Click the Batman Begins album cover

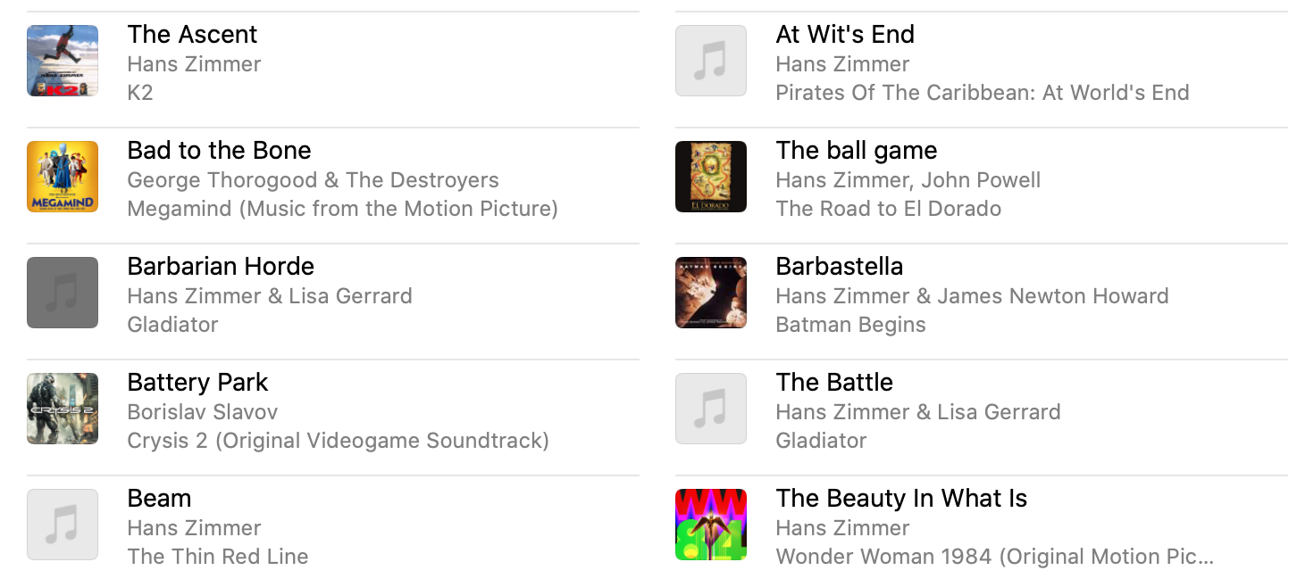pos(711,293)
